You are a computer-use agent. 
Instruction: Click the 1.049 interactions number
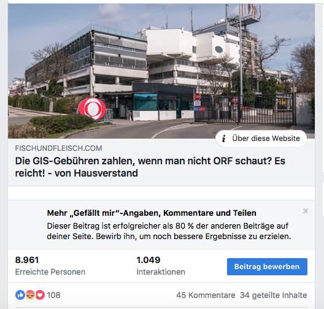(148, 260)
